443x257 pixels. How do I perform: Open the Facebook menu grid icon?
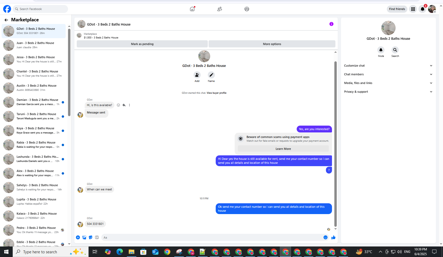pyautogui.click(x=413, y=9)
